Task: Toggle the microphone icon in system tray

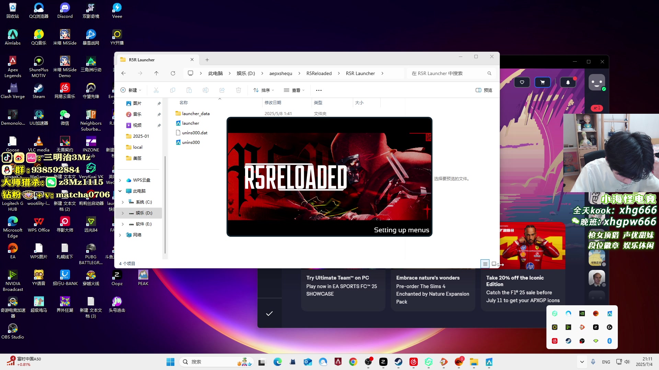Action: [x=593, y=362]
